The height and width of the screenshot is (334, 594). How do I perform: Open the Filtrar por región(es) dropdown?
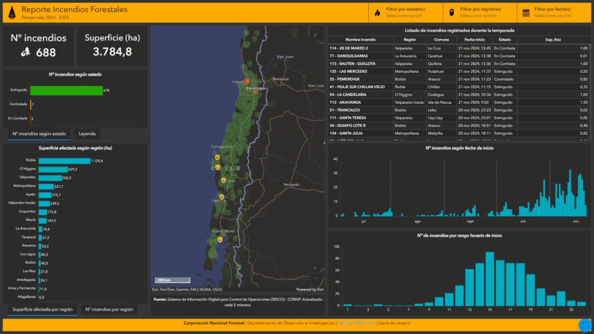point(480,12)
